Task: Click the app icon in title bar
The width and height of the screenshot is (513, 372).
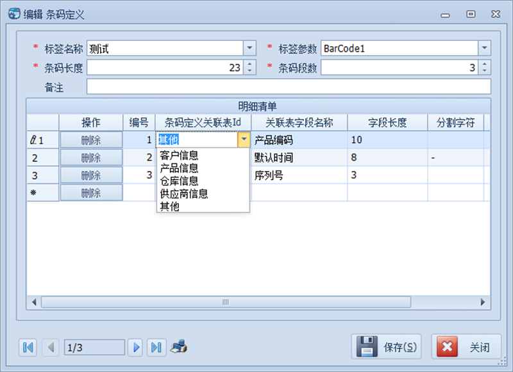Action: [14, 13]
